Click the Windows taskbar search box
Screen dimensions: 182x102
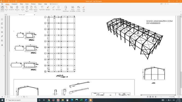coord(21,100)
